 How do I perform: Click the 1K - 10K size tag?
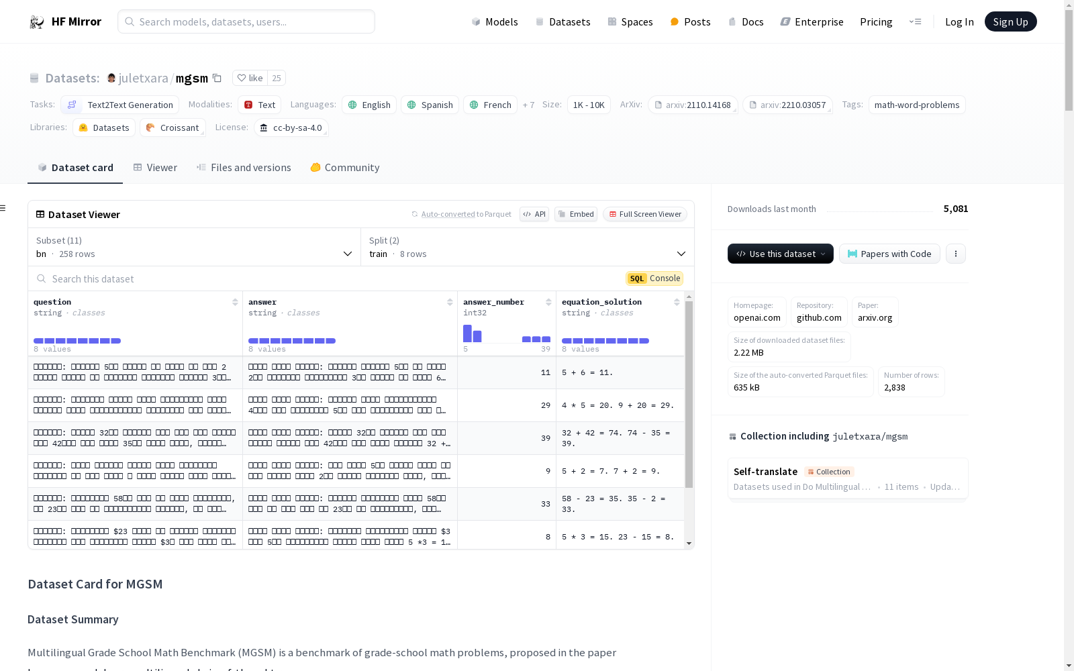point(589,105)
